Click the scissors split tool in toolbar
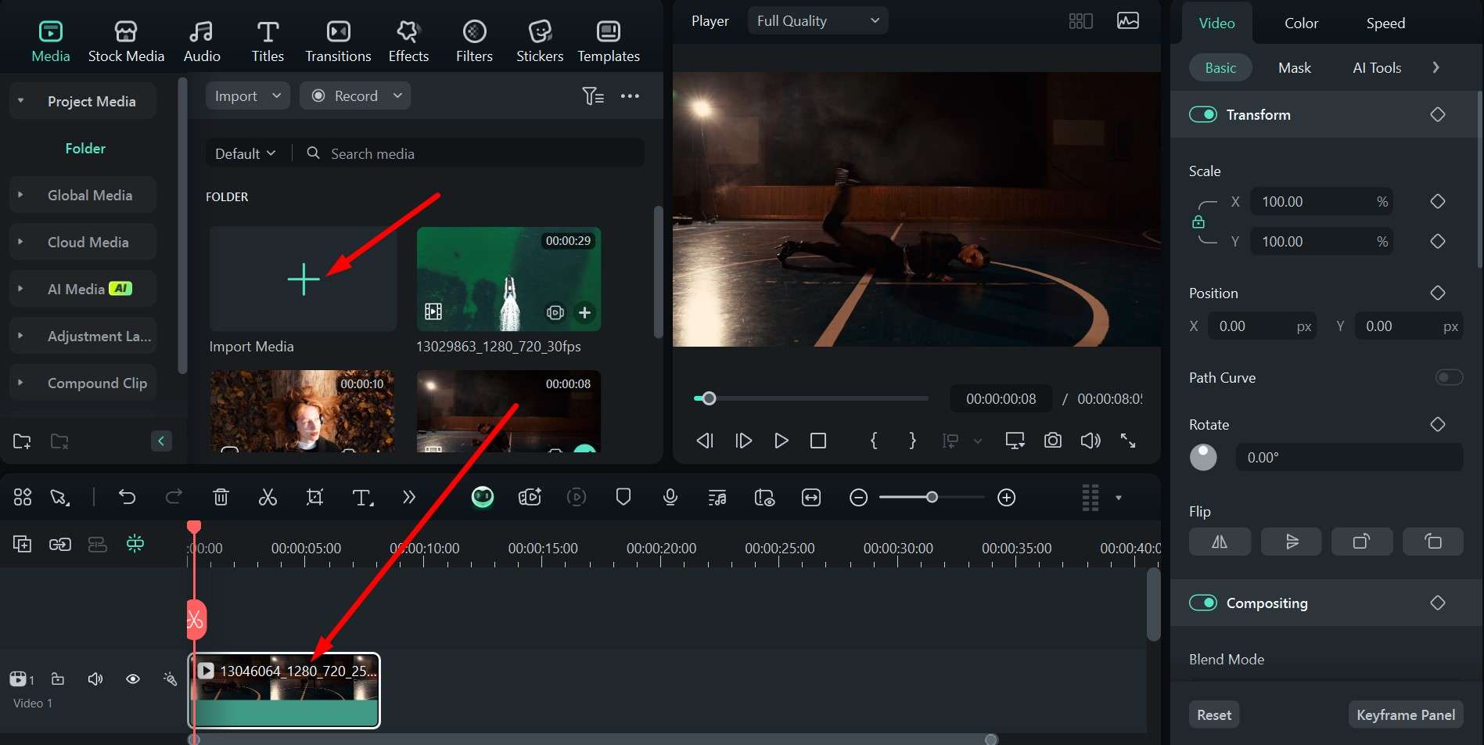The image size is (1484, 745). tap(268, 497)
